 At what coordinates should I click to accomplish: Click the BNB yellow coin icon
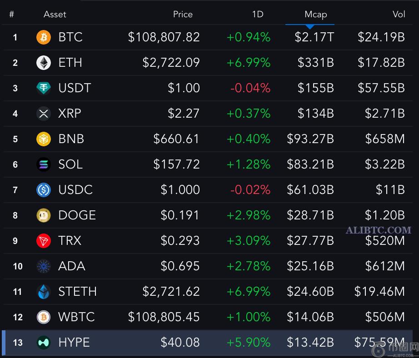click(44, 139)
